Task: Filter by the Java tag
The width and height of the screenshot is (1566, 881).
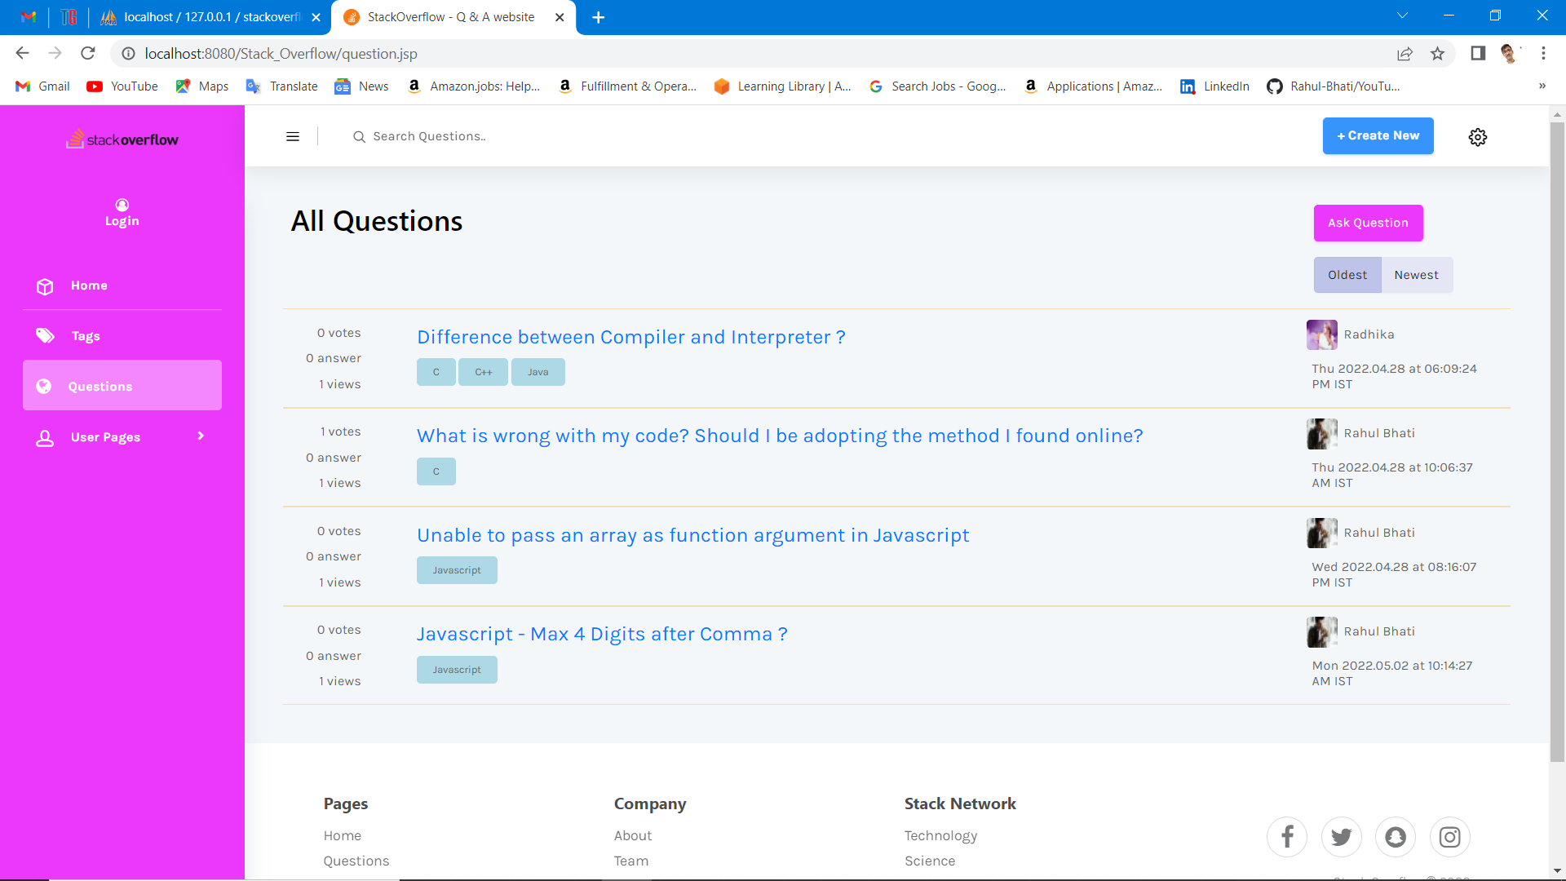Action: [x=537, y=372]
